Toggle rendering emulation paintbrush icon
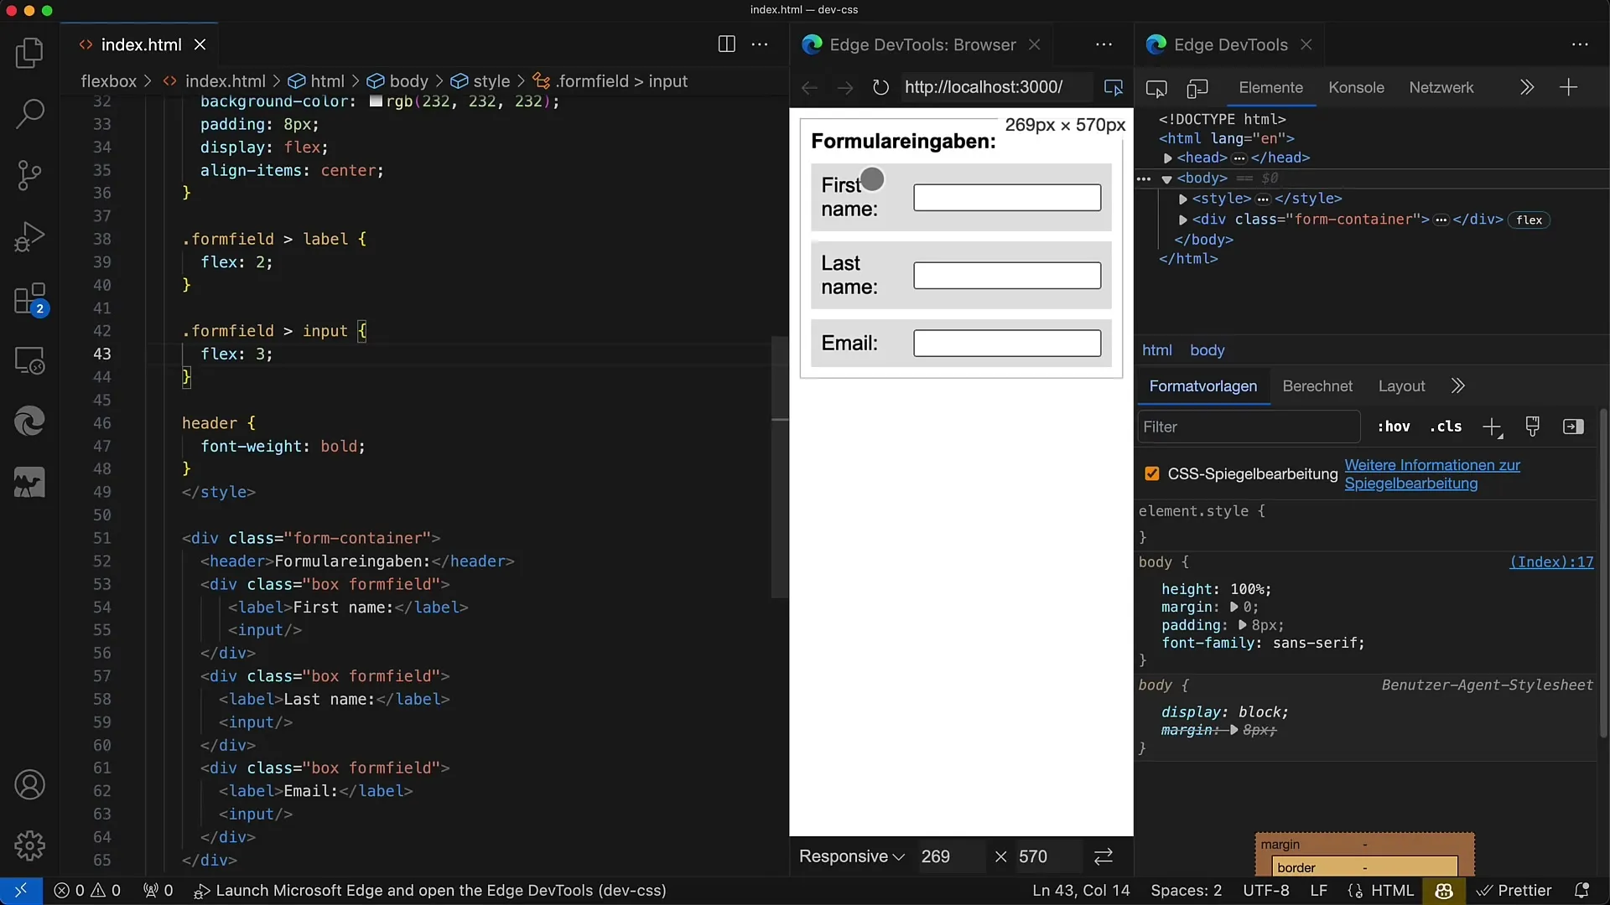This screenshot has height=905, width=1610. coord(1533,427)
